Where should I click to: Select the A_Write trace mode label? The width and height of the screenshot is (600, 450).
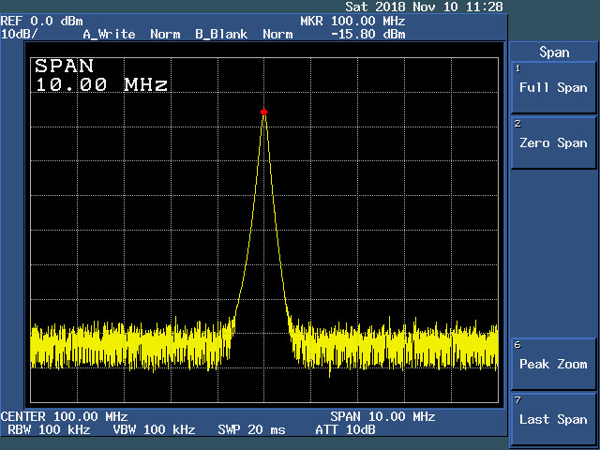[109, 34]
